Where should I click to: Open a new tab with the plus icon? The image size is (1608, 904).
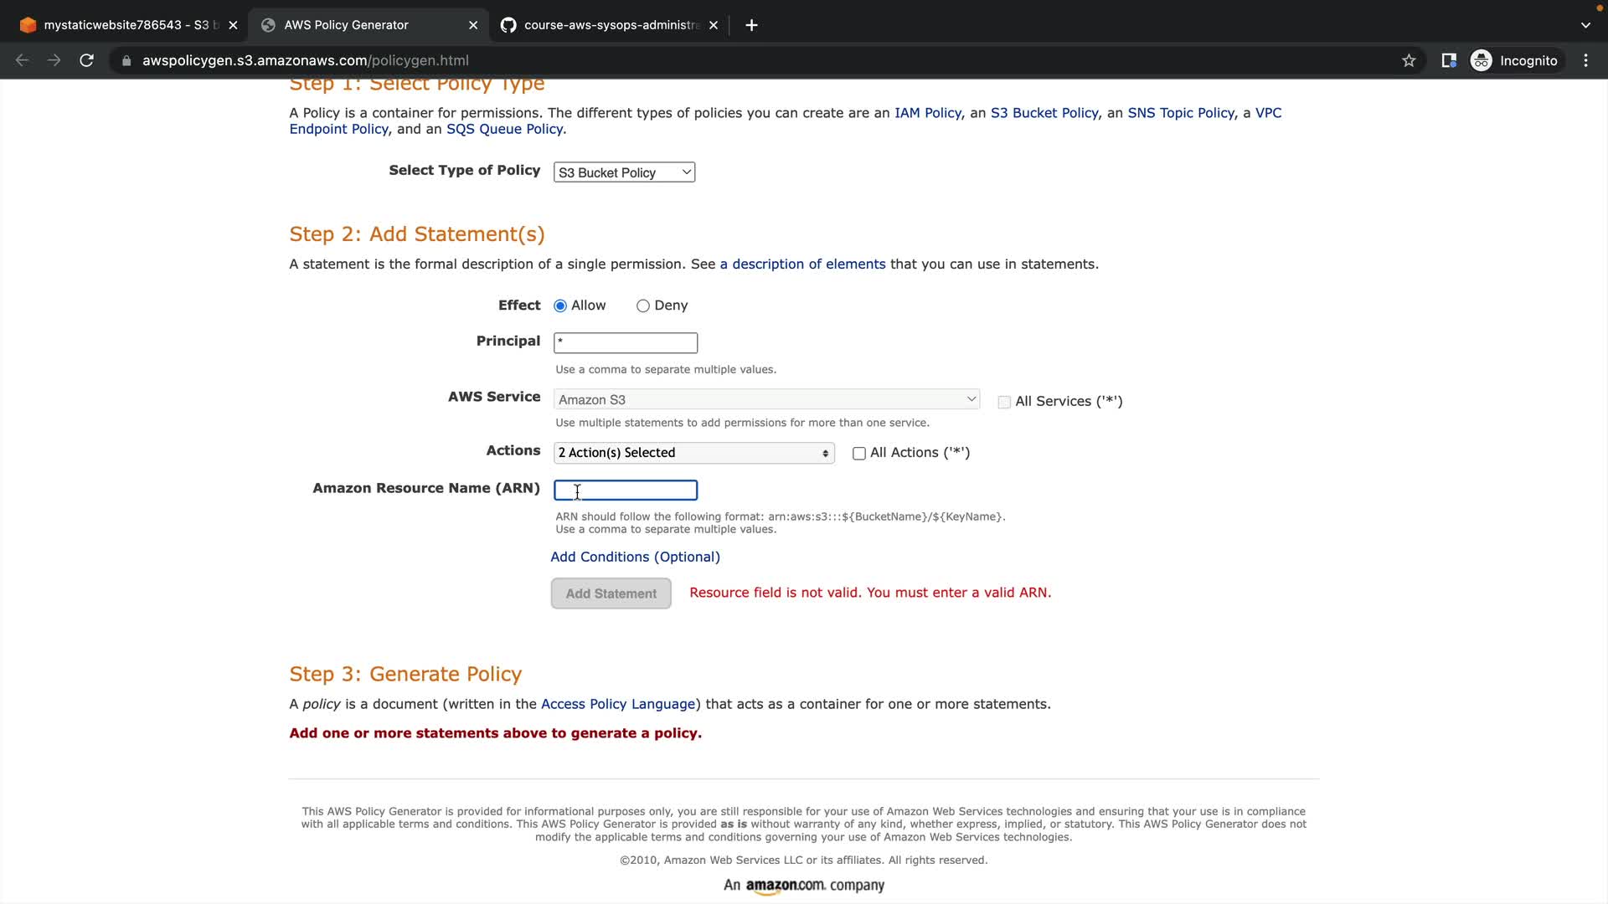tap(751, 25)
